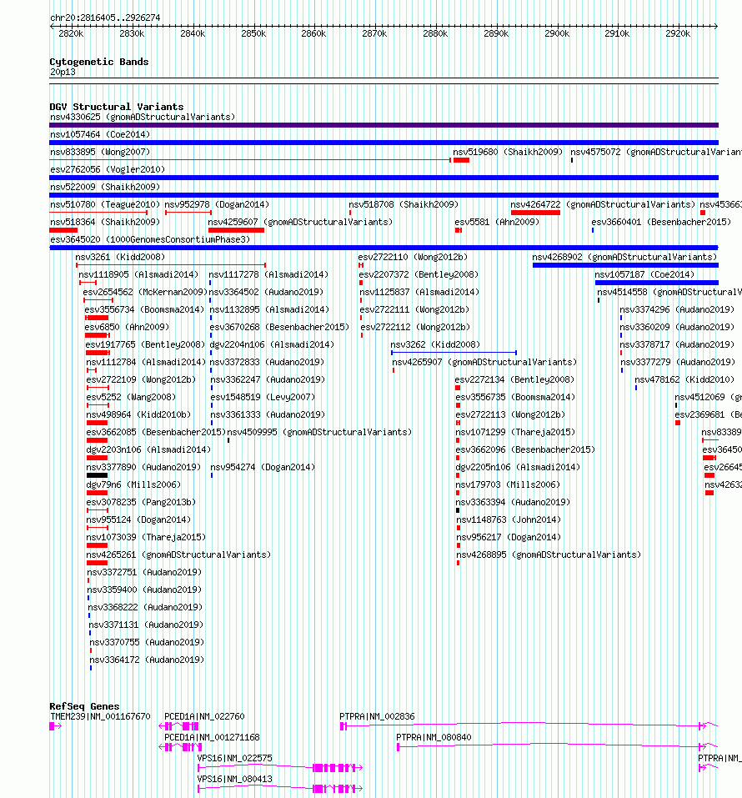Select esv3556734 (Boomsma2014) label
742x798 pixels.
point(144,309)
